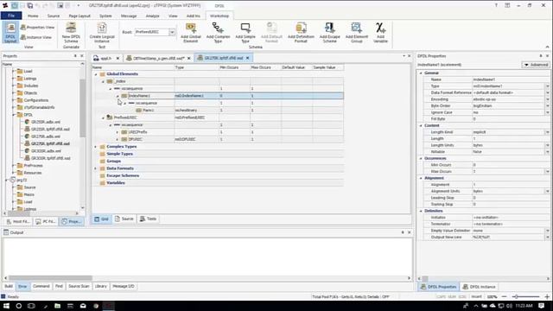553x311 pixels.
Task: Switch to the Source Scan output tab
Action: click(x=79, y=286)
